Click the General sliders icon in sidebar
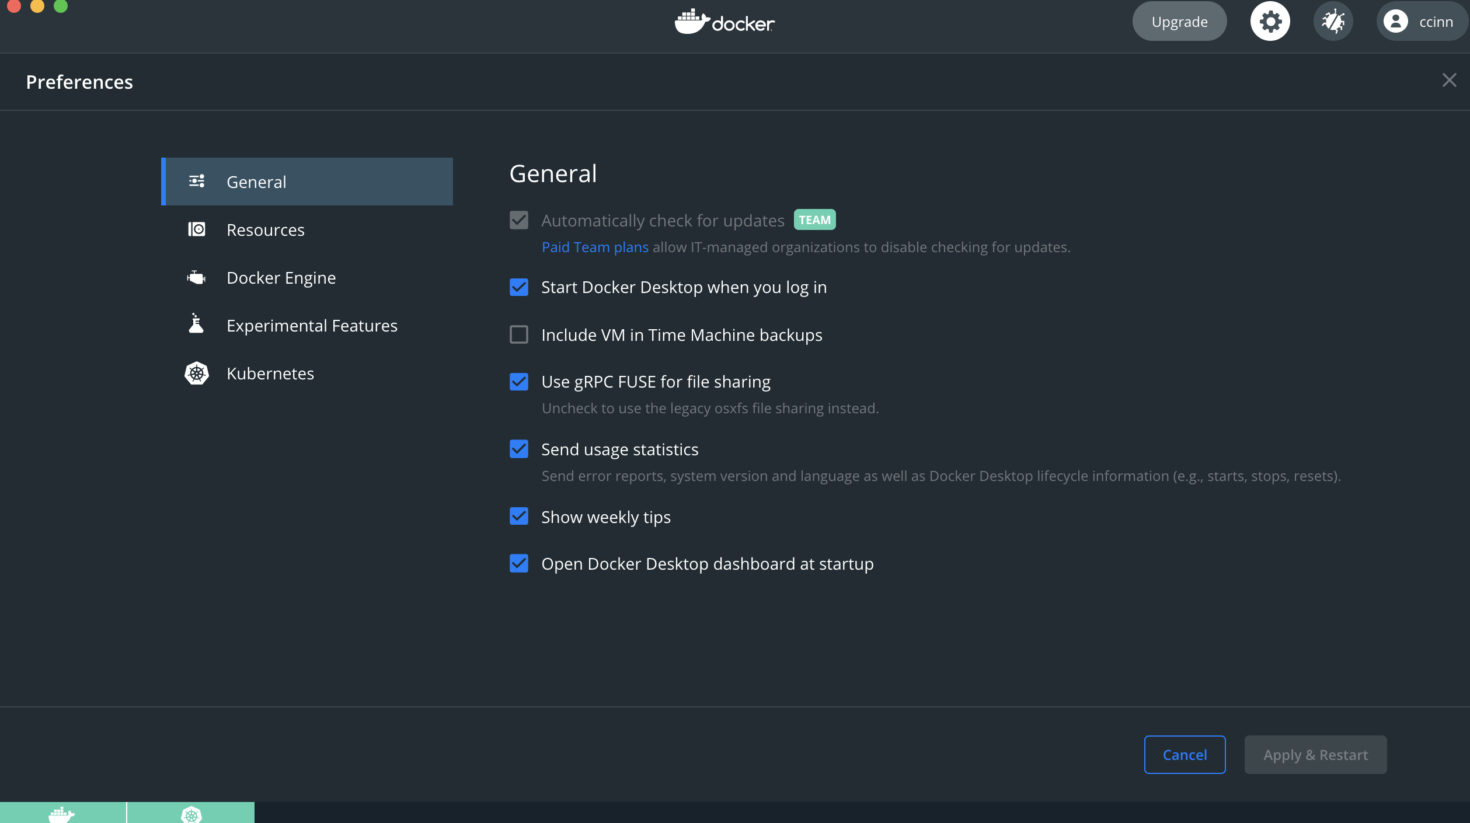The image size is (1470, 823). [197, 182]
